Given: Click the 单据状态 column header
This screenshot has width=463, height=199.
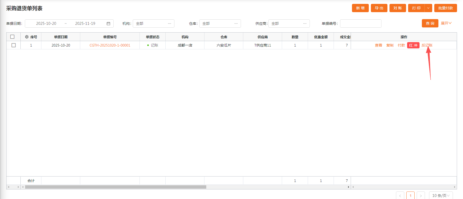Looking at the screenshot, I should (153, 37).
